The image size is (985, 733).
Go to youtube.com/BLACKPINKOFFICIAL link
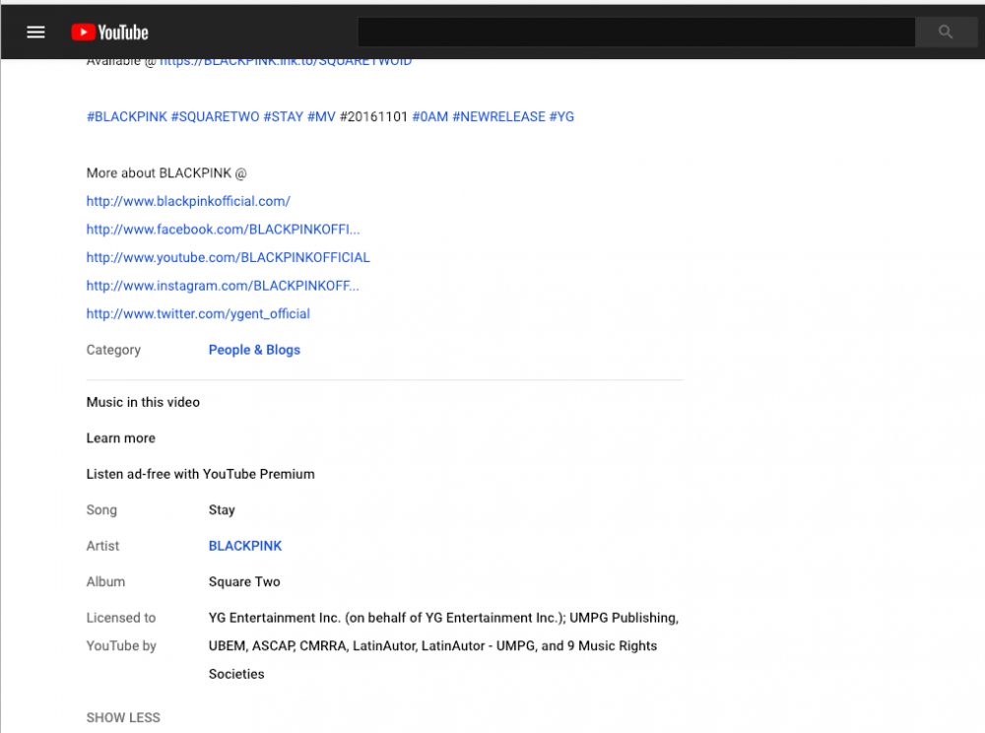tap(228, 257)
